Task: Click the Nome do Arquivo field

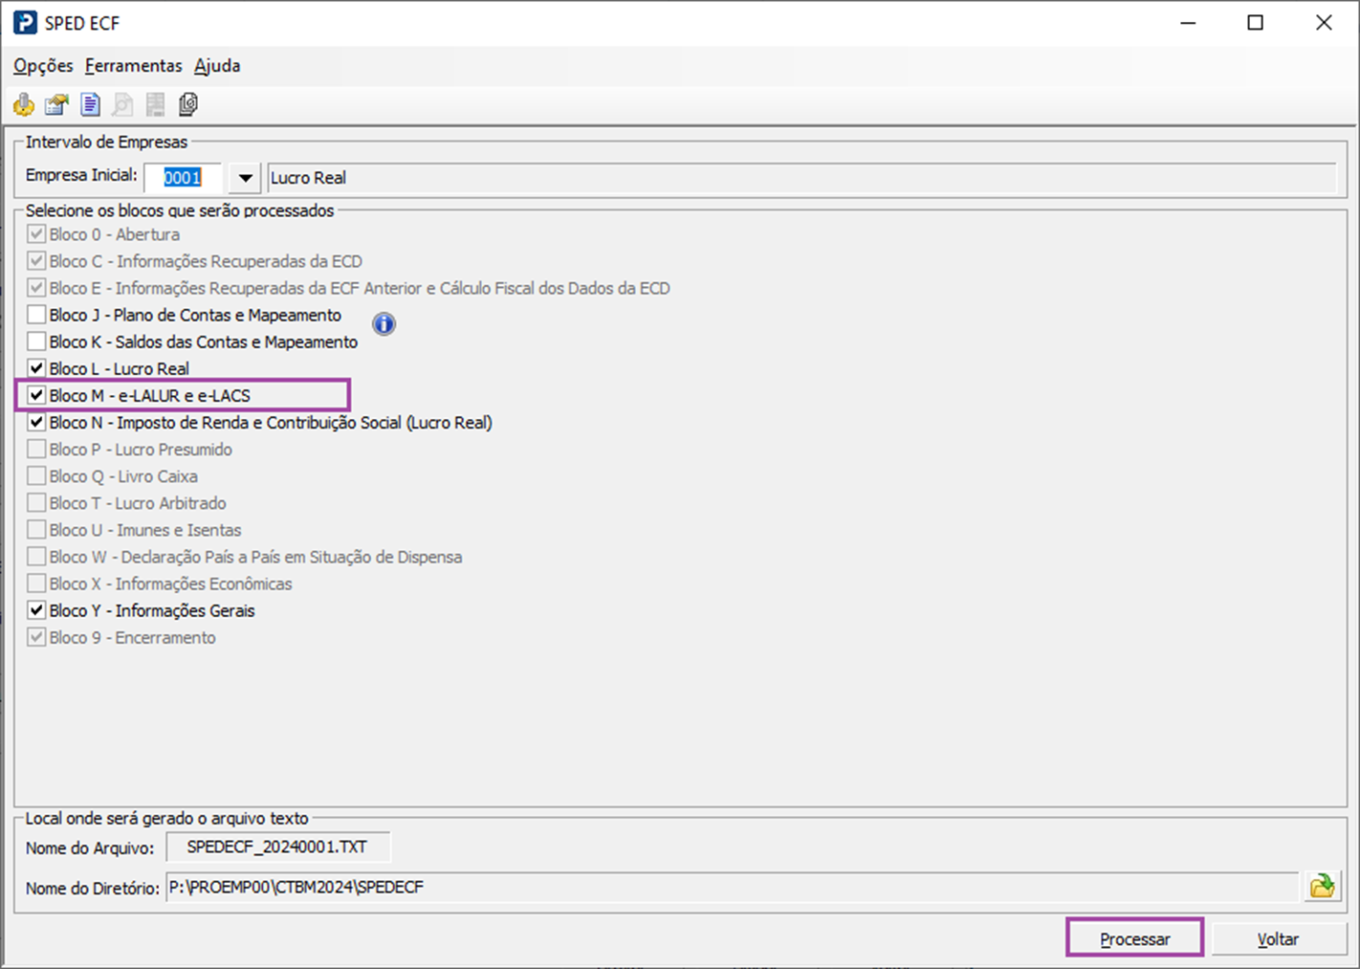Action: tap(278, 847)
